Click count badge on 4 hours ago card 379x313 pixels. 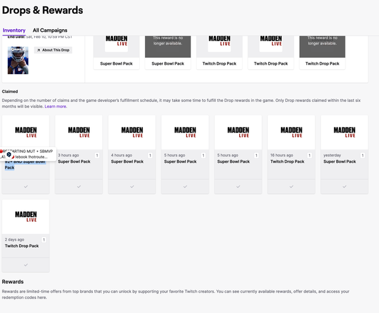pos(150,155)
